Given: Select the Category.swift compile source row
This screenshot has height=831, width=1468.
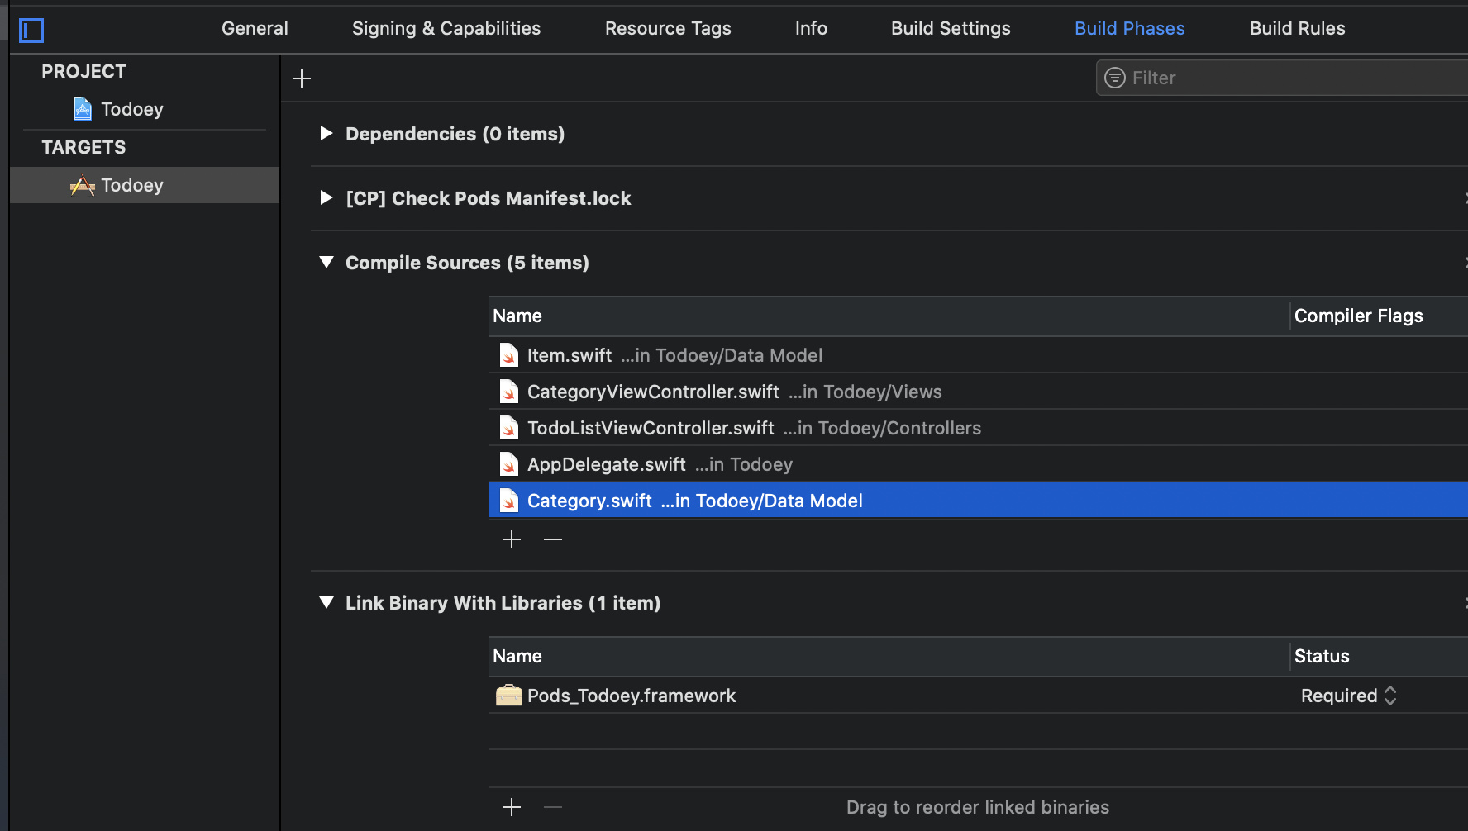Looking at the screenshot, I should [x=744, y=500].
